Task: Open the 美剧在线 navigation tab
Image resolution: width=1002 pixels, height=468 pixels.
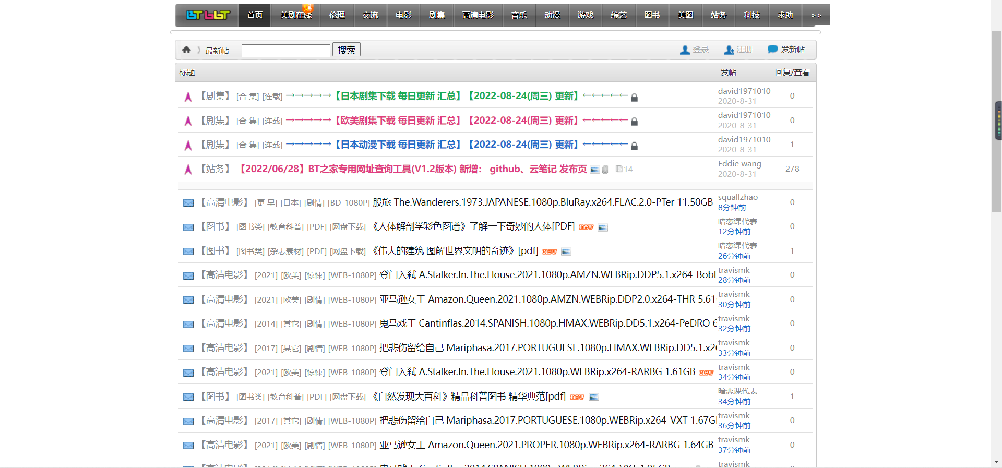Action: point(295,15)
